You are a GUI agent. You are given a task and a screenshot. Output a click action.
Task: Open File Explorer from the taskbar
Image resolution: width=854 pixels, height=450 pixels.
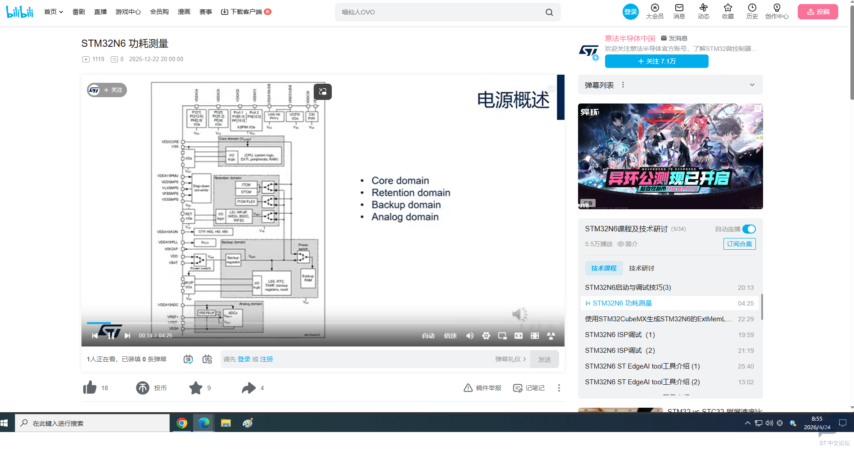226,423
